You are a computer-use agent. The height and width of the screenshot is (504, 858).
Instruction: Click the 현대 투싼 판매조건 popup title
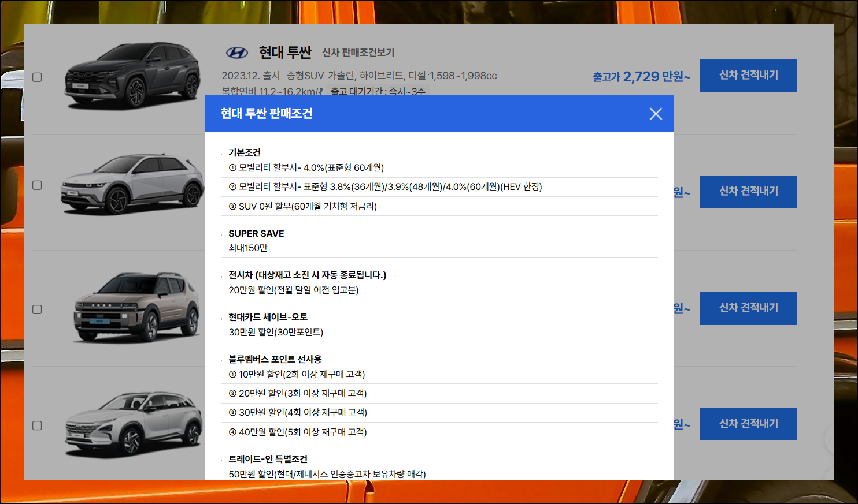(x=267, y=114)
